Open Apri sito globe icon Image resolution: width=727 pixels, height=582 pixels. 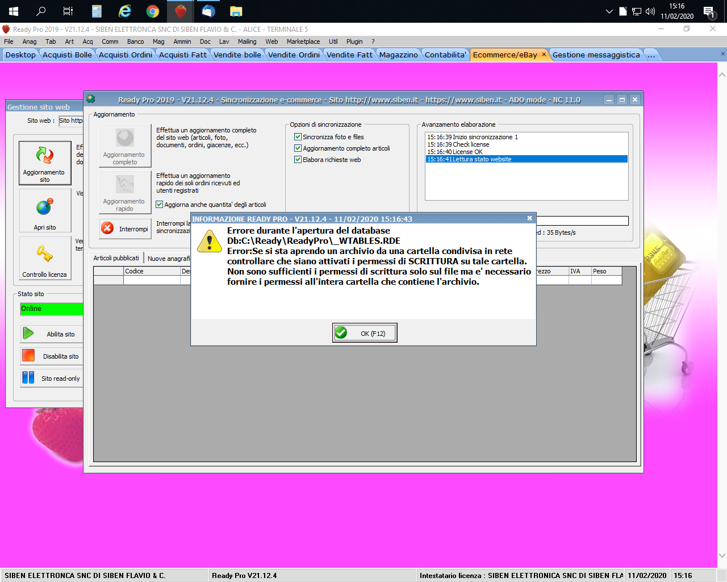(x=45, y=210)
